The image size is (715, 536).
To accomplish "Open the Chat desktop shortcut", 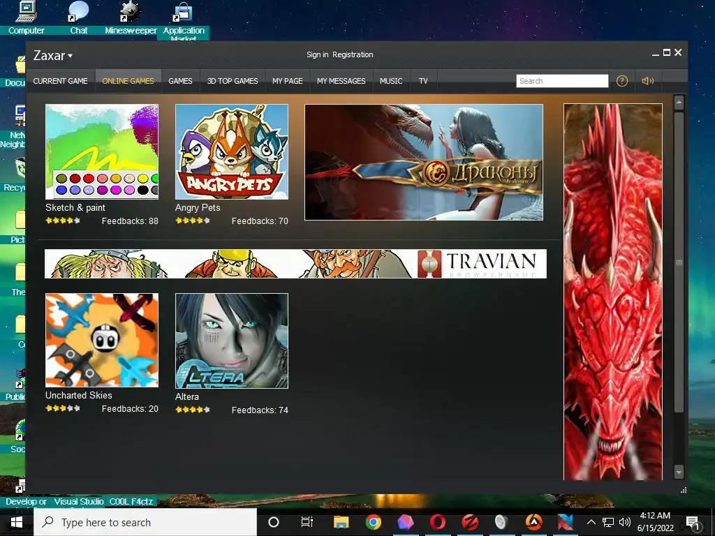I will (x=78, y=18).
